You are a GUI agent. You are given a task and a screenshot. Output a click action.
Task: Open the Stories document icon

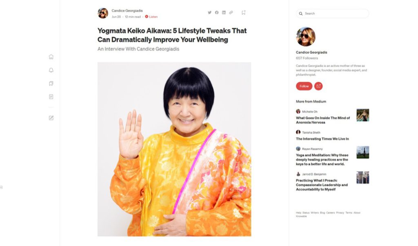coord(51,97)
